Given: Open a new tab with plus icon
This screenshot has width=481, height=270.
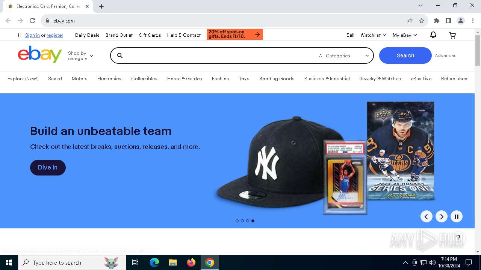Looking at the screenshot, I should click(x=101, y=6).
